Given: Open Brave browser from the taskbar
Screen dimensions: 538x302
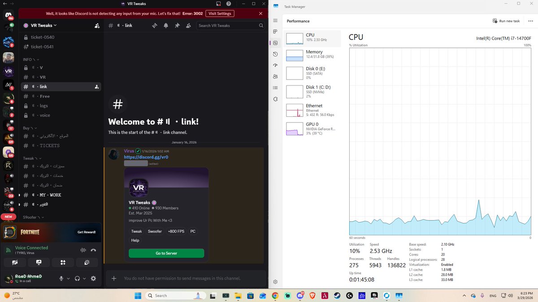Looking at the screenshot, I should pos(312,295).
